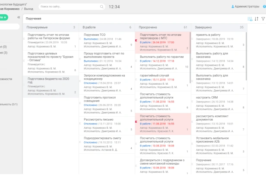
Task: Open the Поручения section title
Action: pyautogui.click(x=34, y=19)
